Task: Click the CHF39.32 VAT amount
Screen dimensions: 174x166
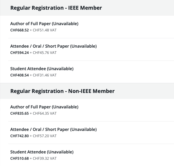Action: click(44, 158)
